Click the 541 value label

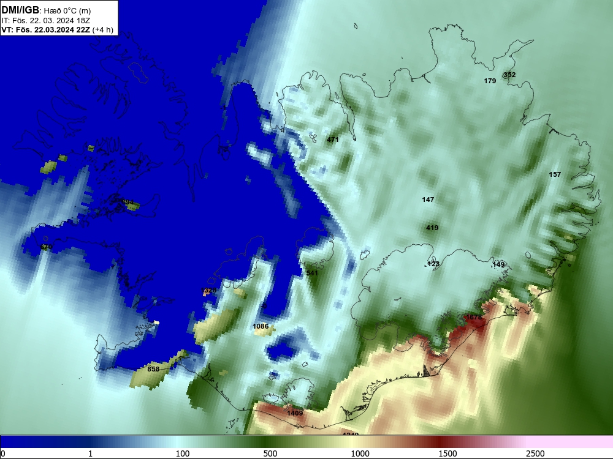pyautogui.click(x=312, y=273)
